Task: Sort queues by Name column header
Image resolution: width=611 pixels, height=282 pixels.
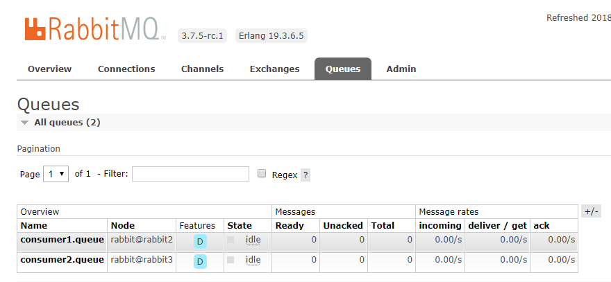Action: 33,225
